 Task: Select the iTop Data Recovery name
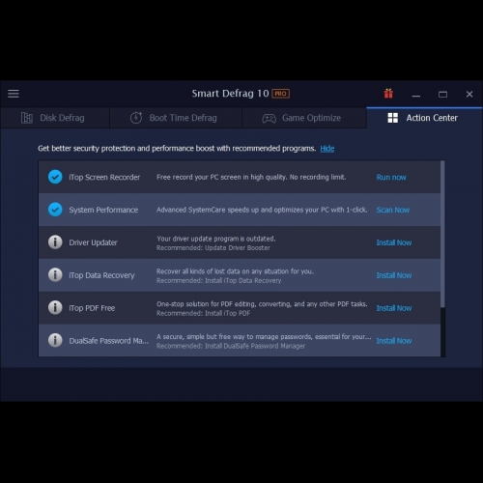101,275
